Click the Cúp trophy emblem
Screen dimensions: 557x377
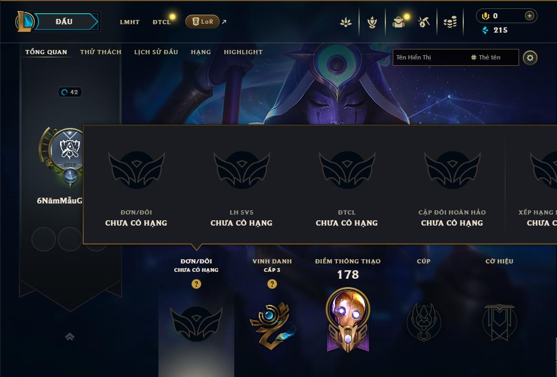pyautogui.click(x=423, y=322)
